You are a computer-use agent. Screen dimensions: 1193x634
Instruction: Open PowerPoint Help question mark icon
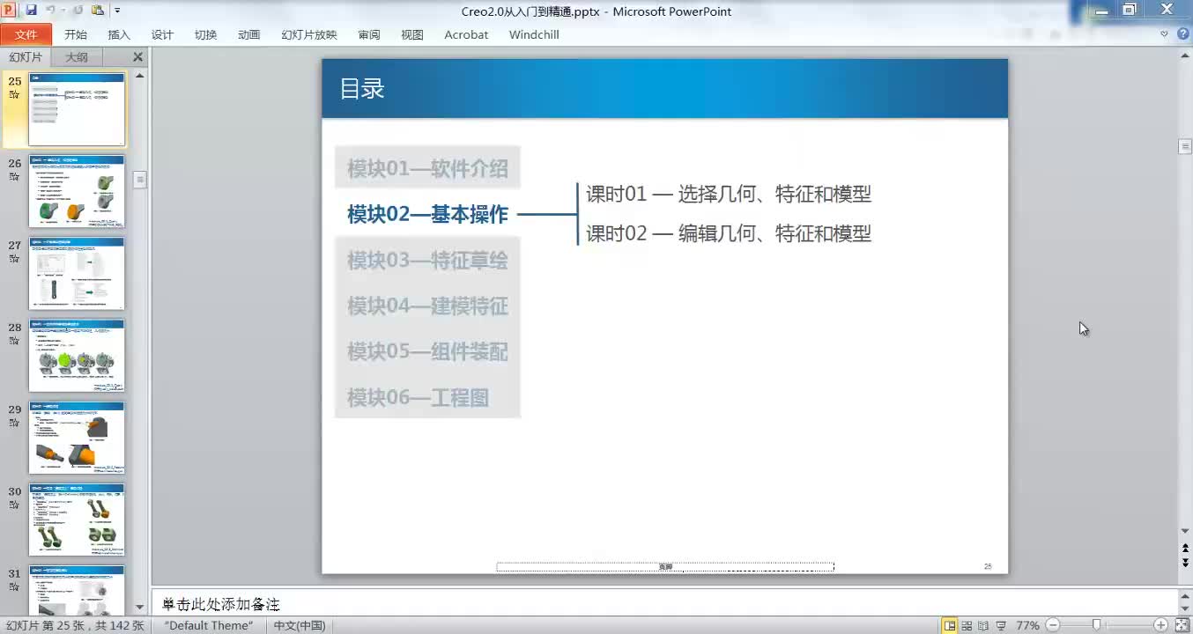1182,34
